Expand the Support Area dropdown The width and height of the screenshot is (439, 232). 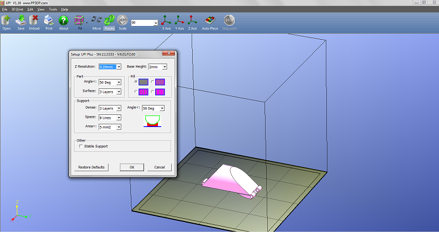[x=119, y=127]
